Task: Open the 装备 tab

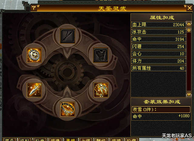Action: 9,139
